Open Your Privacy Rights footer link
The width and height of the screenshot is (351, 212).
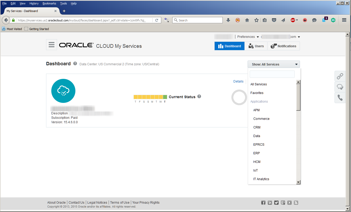(146, 202)
